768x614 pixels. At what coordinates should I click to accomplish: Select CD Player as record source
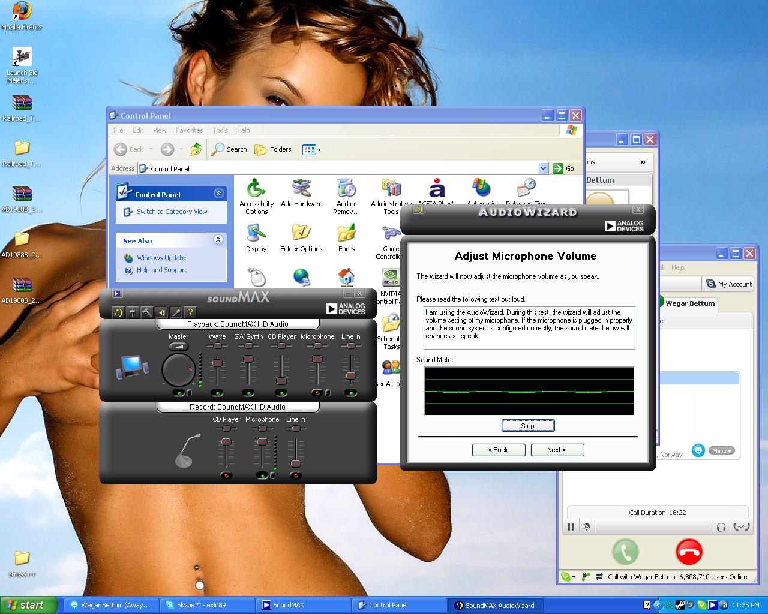point(226,476)
